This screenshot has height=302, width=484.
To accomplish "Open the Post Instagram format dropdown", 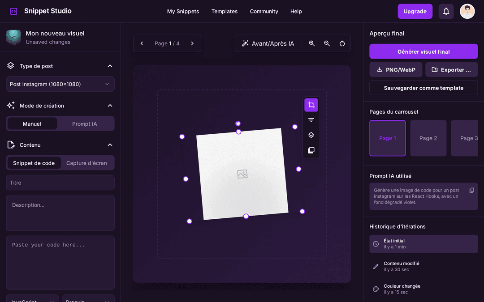I will tap(60, 84).
